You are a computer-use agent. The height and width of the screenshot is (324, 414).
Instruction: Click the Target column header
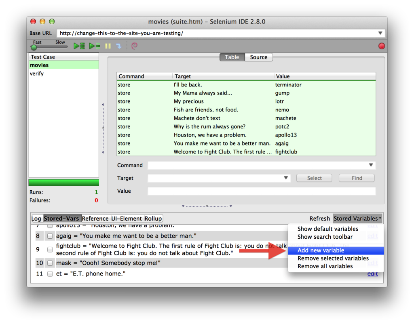(x=223, y=76)
